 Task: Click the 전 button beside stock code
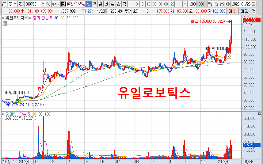pos(21,4)
